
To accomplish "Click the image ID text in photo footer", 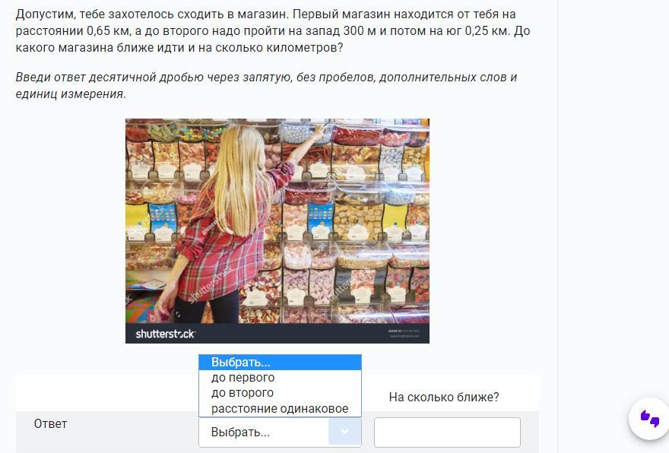I will [x=404, y=331].
